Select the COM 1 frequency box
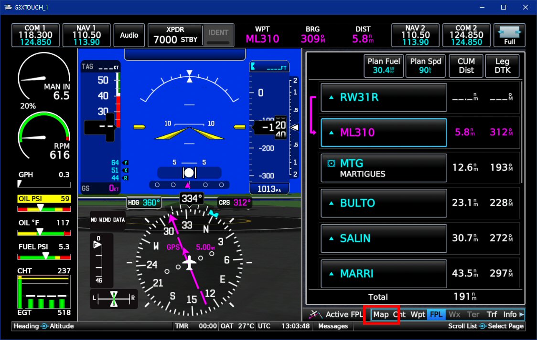 35,35
